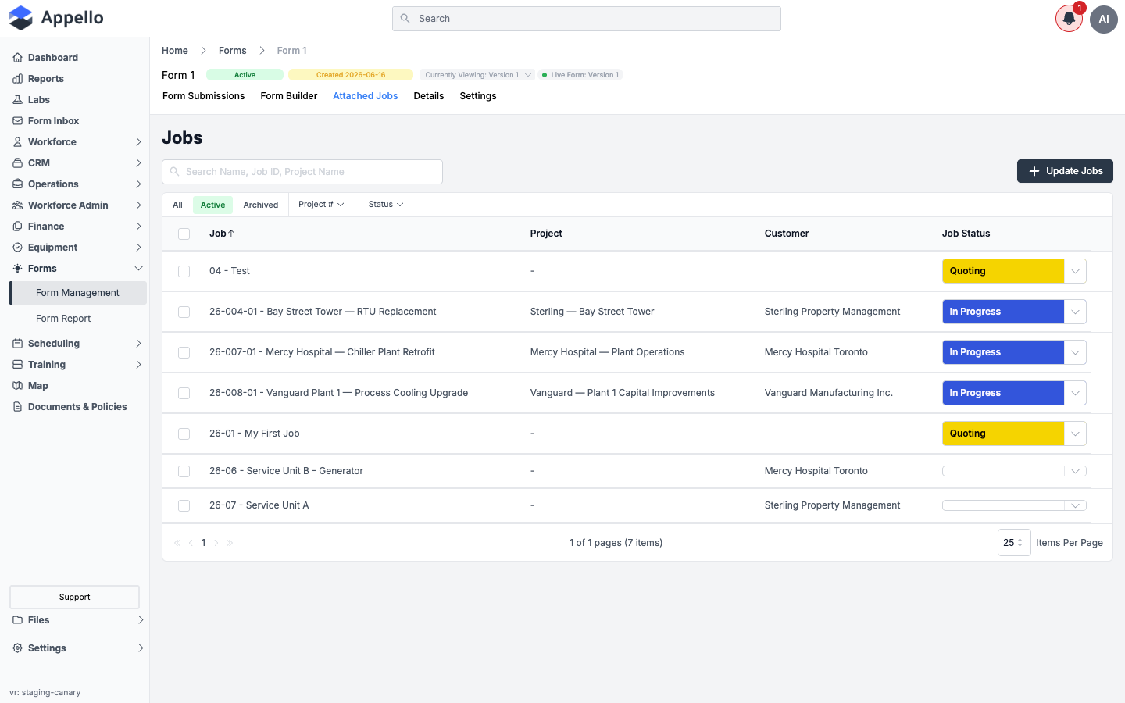1125x703 pixels.
Task: Open the notifications bell icon
Action: [x=1069, y=19]
